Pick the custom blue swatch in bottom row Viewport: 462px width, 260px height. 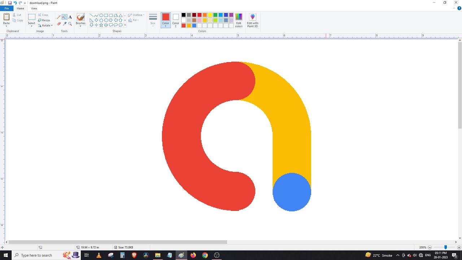click(194, 25)
